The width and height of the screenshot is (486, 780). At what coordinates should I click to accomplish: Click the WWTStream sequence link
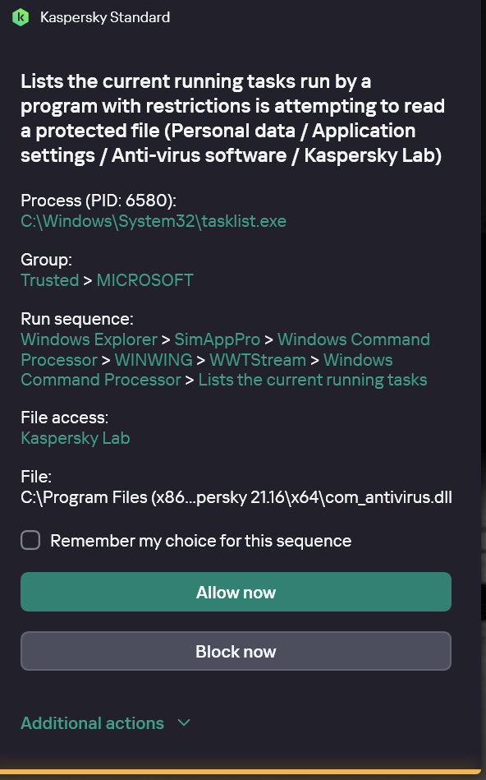(258, 360)
